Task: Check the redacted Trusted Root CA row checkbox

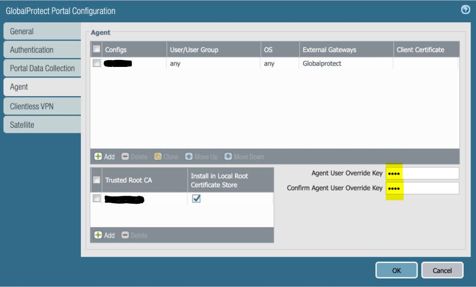Action: [97, 198]
